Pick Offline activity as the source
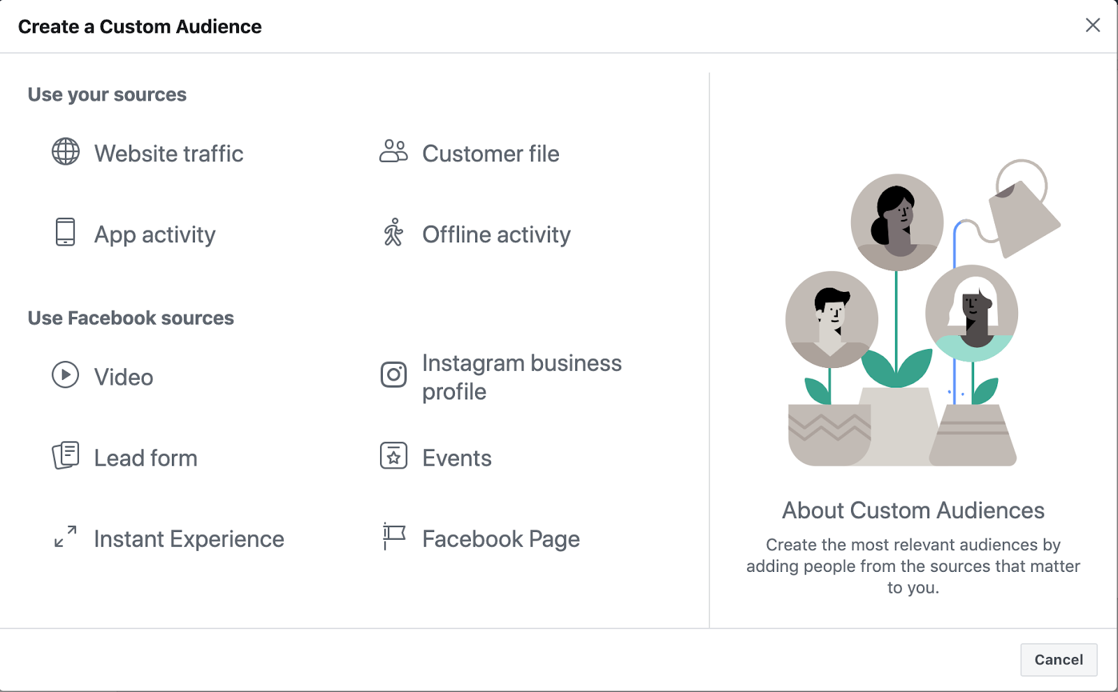The height and width of the screenshot is (692, 1118). tap(496, 235)
